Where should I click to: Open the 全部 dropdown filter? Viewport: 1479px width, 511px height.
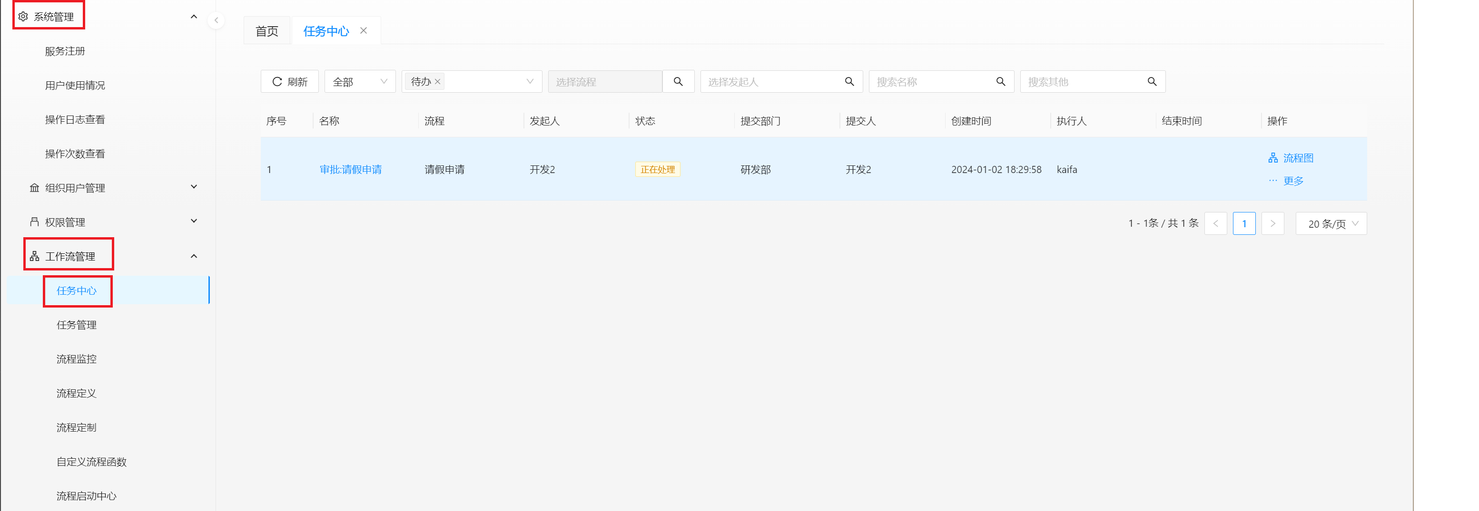pyautogui.click(x=360, y=81)
